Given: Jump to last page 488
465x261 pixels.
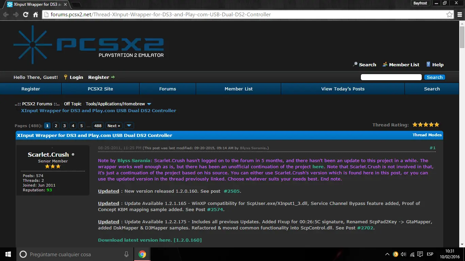Looking at the screenshot, I should pos(98,126).
